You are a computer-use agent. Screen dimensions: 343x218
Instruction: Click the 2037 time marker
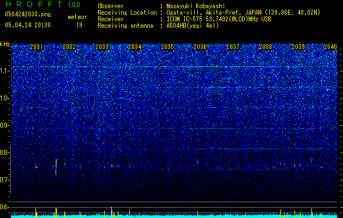coord(233,47)
